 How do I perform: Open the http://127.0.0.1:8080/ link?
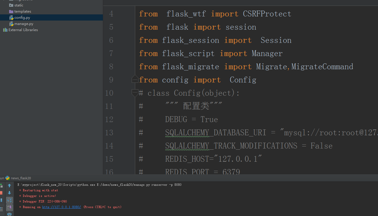61,207
